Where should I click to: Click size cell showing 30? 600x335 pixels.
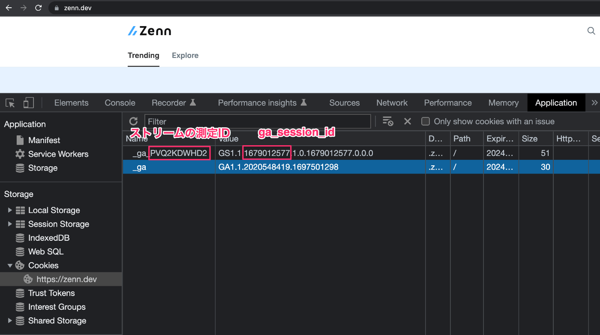[535, 167]
